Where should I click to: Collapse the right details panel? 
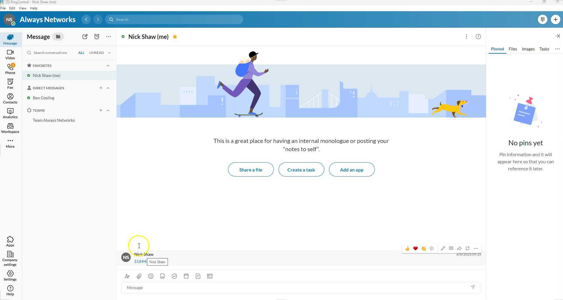click(557, 36)
